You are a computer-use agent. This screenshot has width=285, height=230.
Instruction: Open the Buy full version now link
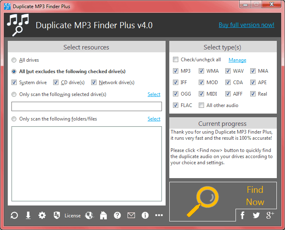tap(247, 25)
